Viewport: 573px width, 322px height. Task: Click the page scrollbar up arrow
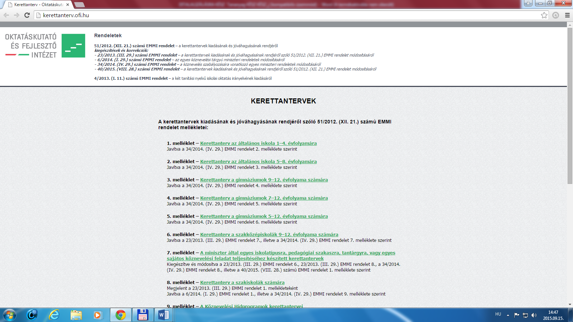tap(570, 25)
